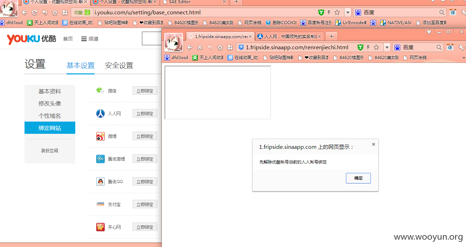Switch to the 安全设置 tab

(119, 65)
